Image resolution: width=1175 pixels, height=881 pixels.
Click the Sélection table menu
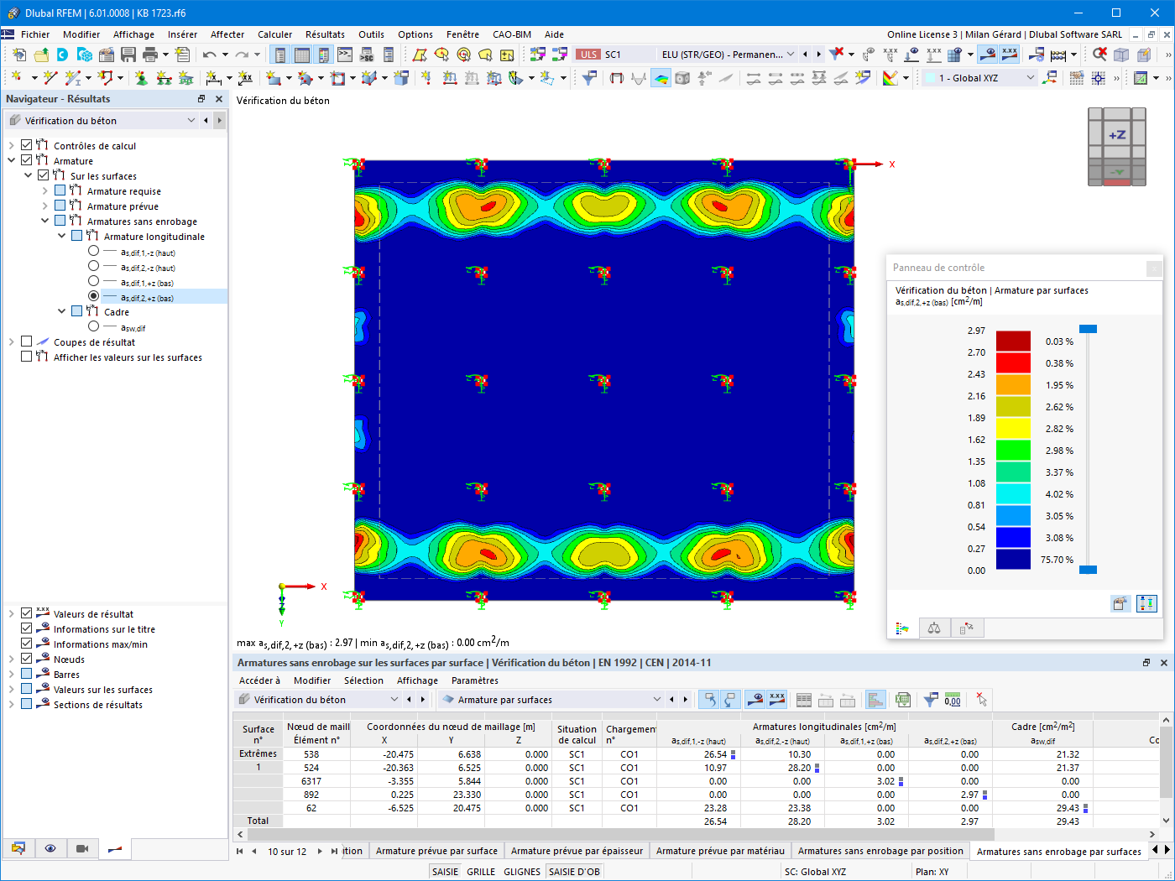pos(363,680)
